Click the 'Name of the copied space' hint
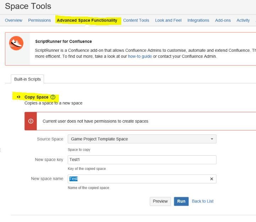 [89, 188]
